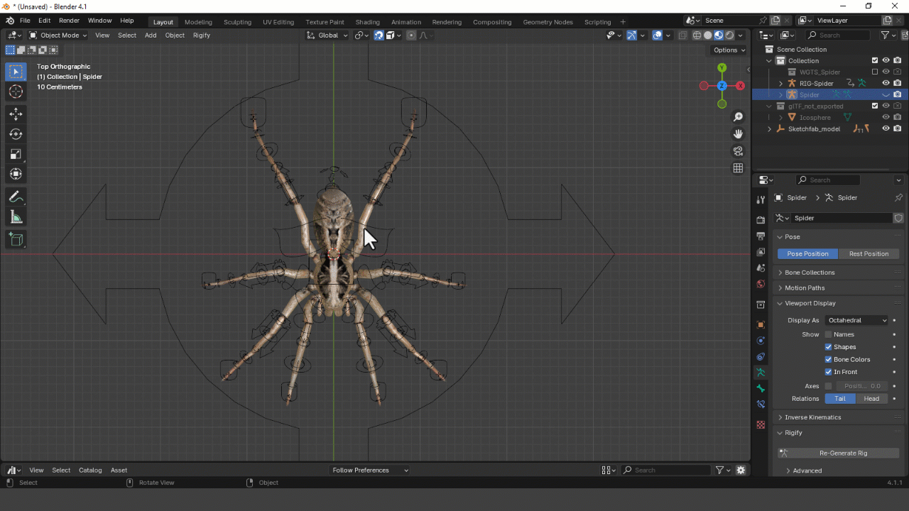The image size is (909, 511).
Task: Select the Move tool in toolbar
Action: click(x=16, y=114)
